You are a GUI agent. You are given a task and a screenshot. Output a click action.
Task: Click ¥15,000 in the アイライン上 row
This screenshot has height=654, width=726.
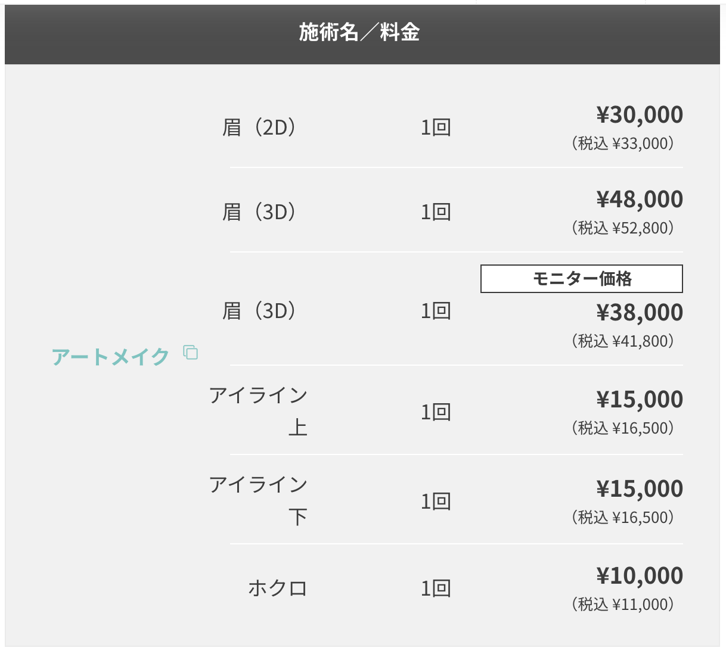click(x=640, y=399)
